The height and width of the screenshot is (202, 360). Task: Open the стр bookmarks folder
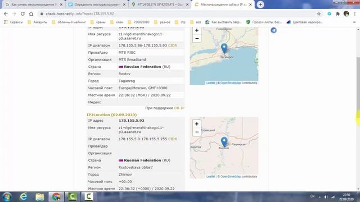[x=180, y=22]
